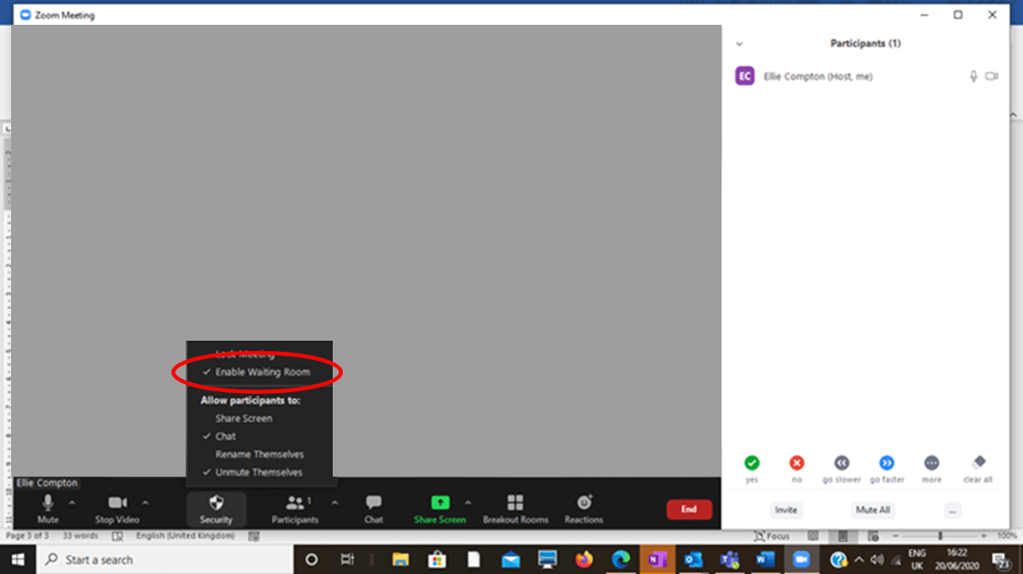The width and height of the screenshot is (1023, 574).
Task: Click the 'go faster' feedback icon
Action: click(x=887, y=463)
